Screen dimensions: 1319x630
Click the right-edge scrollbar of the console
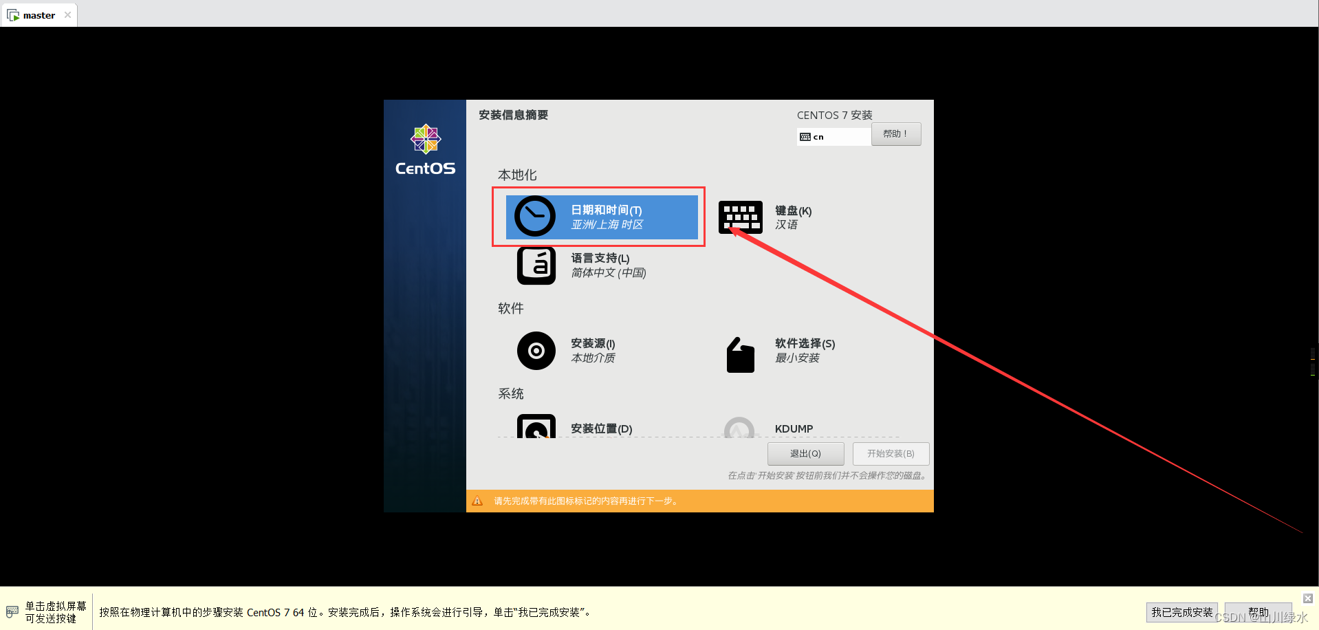1314,358
